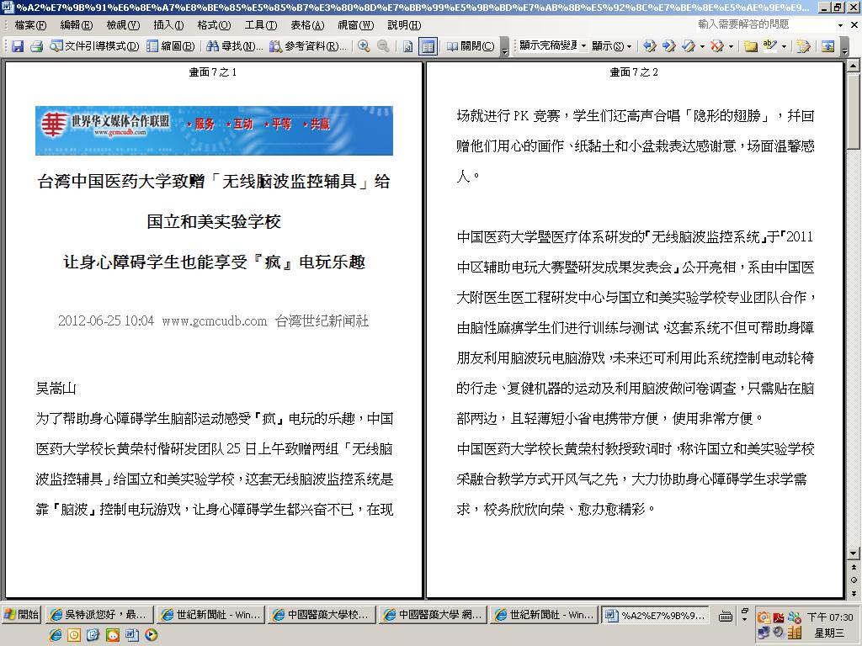Go to next change icon
Viewport: 862px width, 646px height.
coord(669,46)
